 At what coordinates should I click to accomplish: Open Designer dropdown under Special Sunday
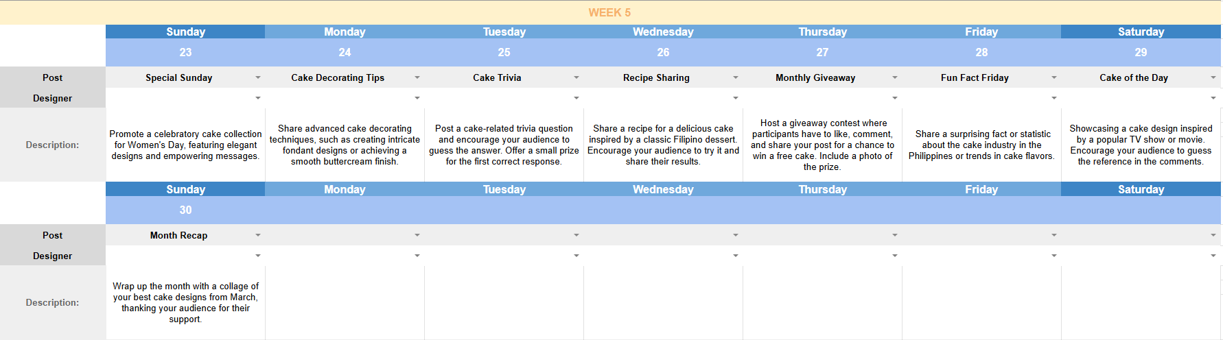point(258,98)
